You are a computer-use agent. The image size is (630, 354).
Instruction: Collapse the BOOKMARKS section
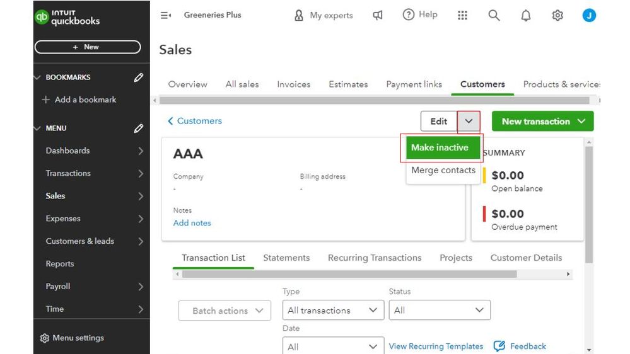coord(37,77)
